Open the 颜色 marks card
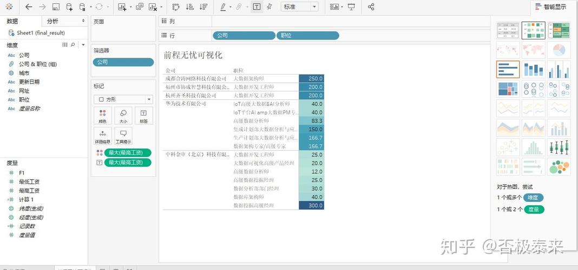Image resolution: width=578 pixels, height=270 pixels. (x=102, y=116)
